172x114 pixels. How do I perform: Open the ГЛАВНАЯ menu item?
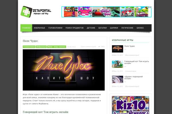26,28
